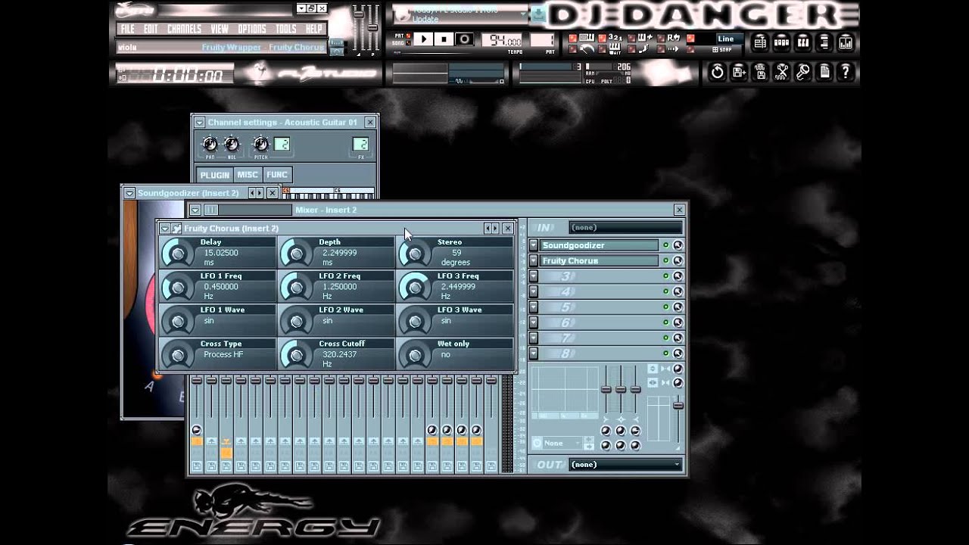Image resolution: width=969 pixels, height=545 pixels.
Task: Click the question mark help icon
Action: pyautogui.click(x=846, y=72)
